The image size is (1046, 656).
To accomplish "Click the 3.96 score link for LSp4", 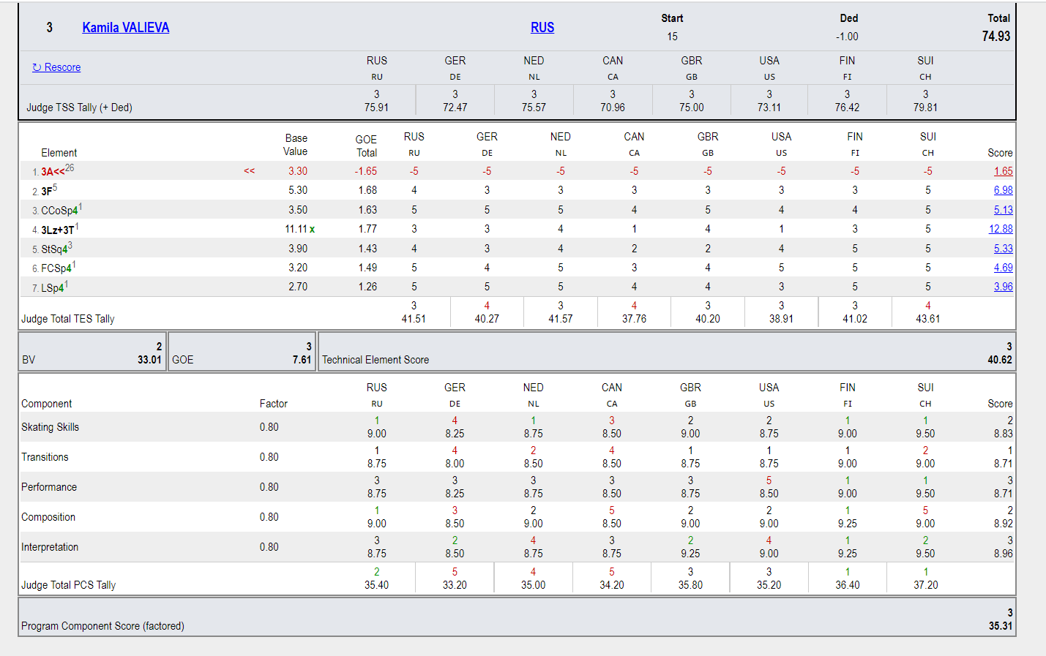I will (x=1003, y=287).
